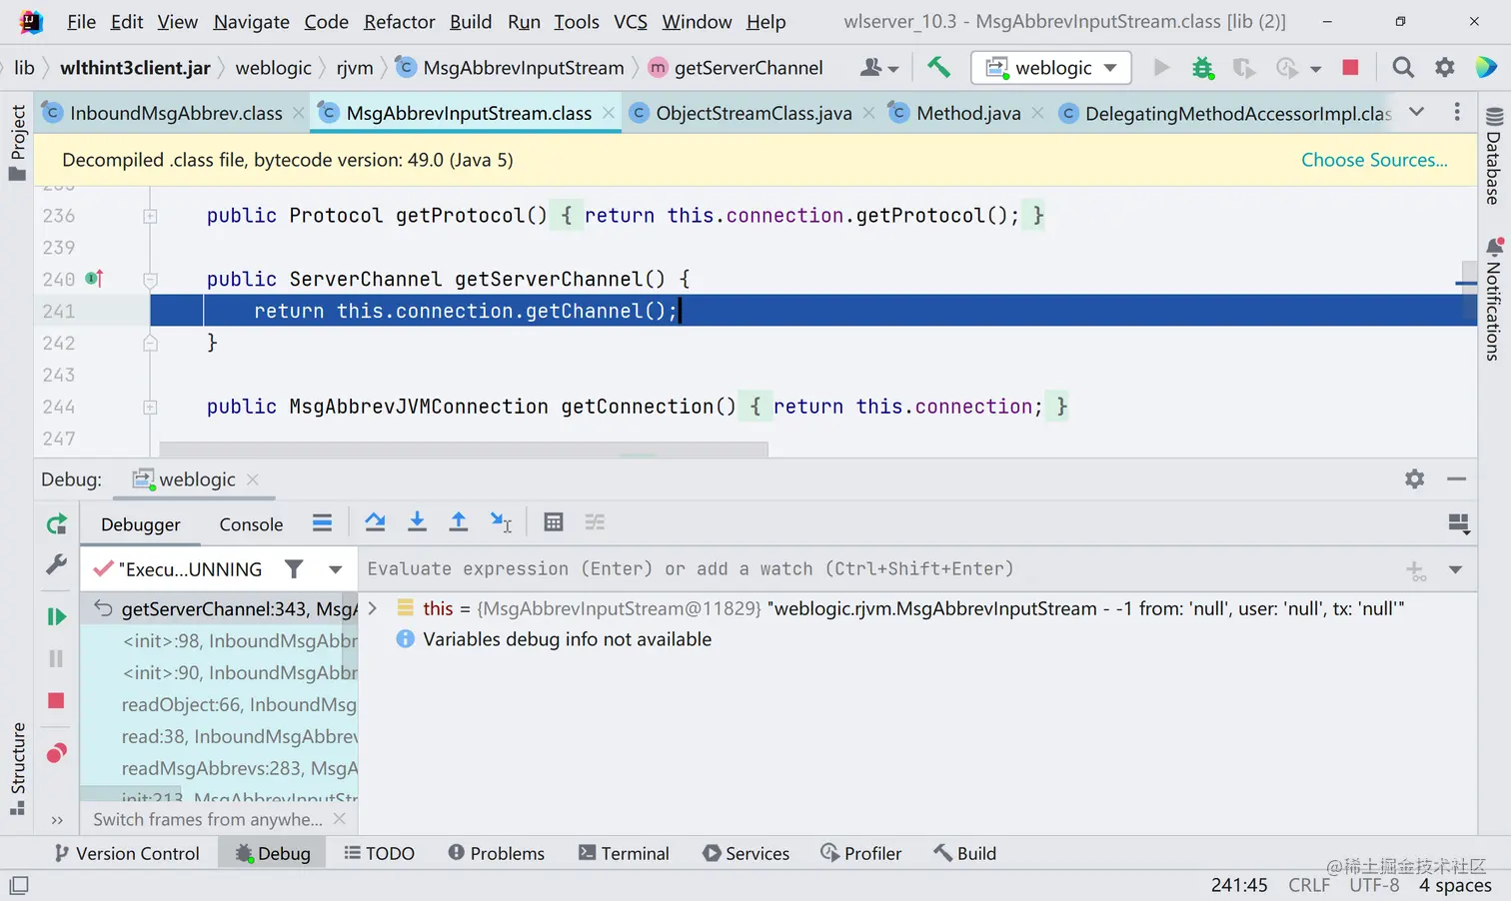Expand folded getConnection method at line 244

click(150, 407)
